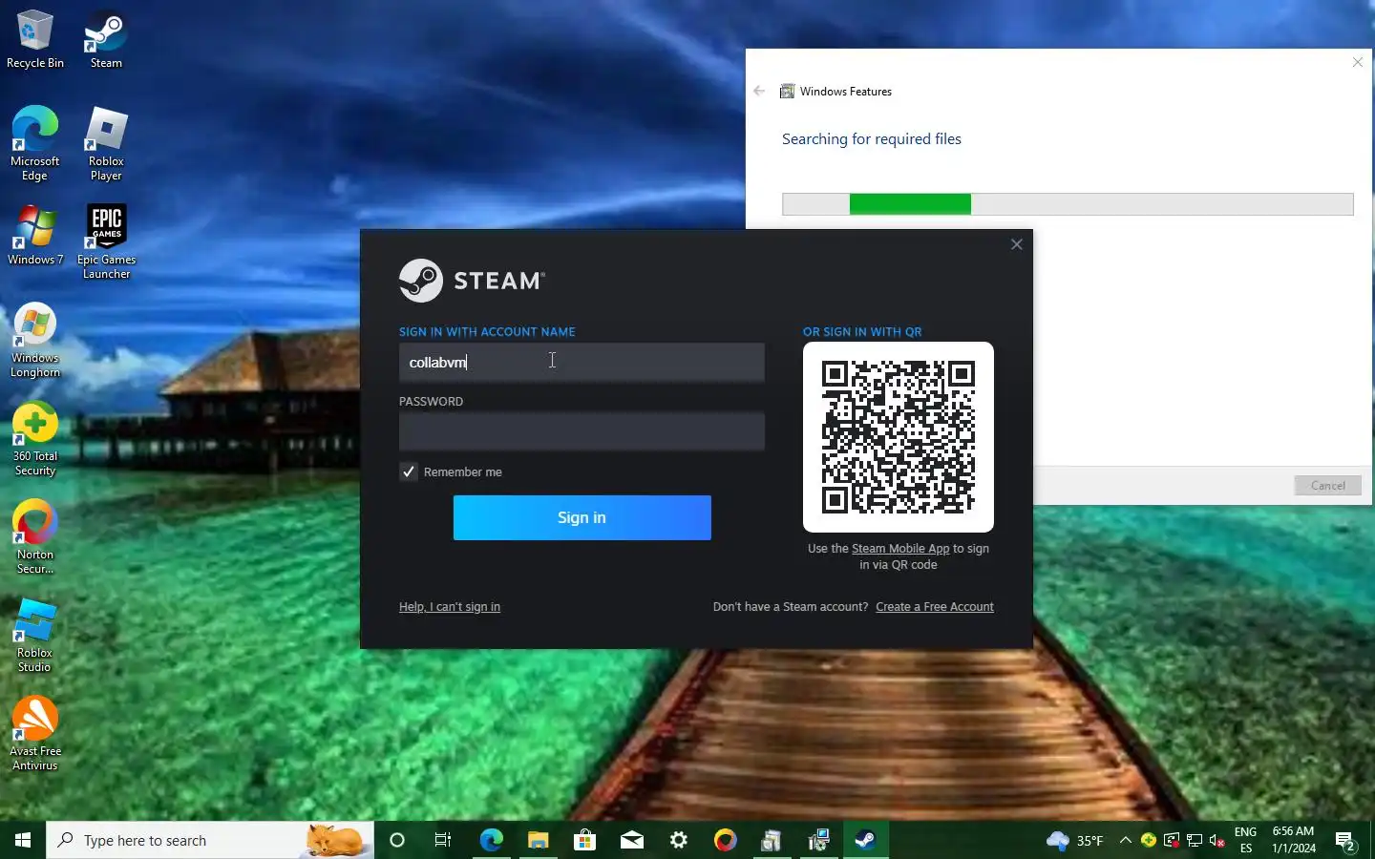Image resolution: width=1375 pixels, height=859 pixels.
Task: Open the weather widget showing 35°F
Action: click(1074, 841)
